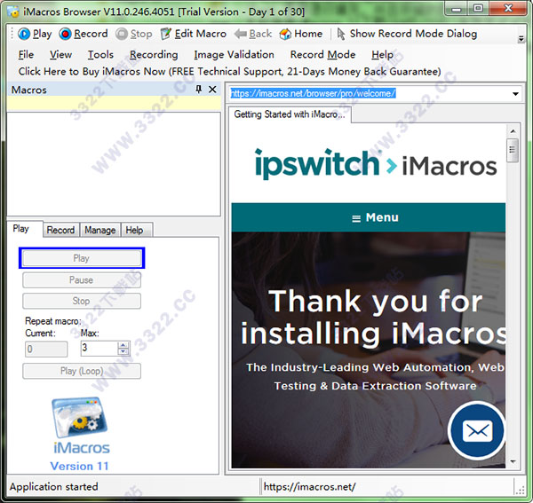Start recording with the Record toolbar icon

pyautogui.click(x=65, y=34)
